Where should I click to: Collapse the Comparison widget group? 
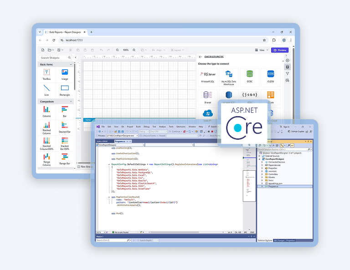point(71,102)
